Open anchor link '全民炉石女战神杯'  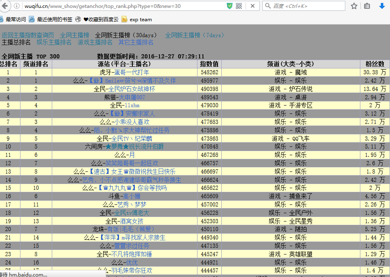[132, 89]
